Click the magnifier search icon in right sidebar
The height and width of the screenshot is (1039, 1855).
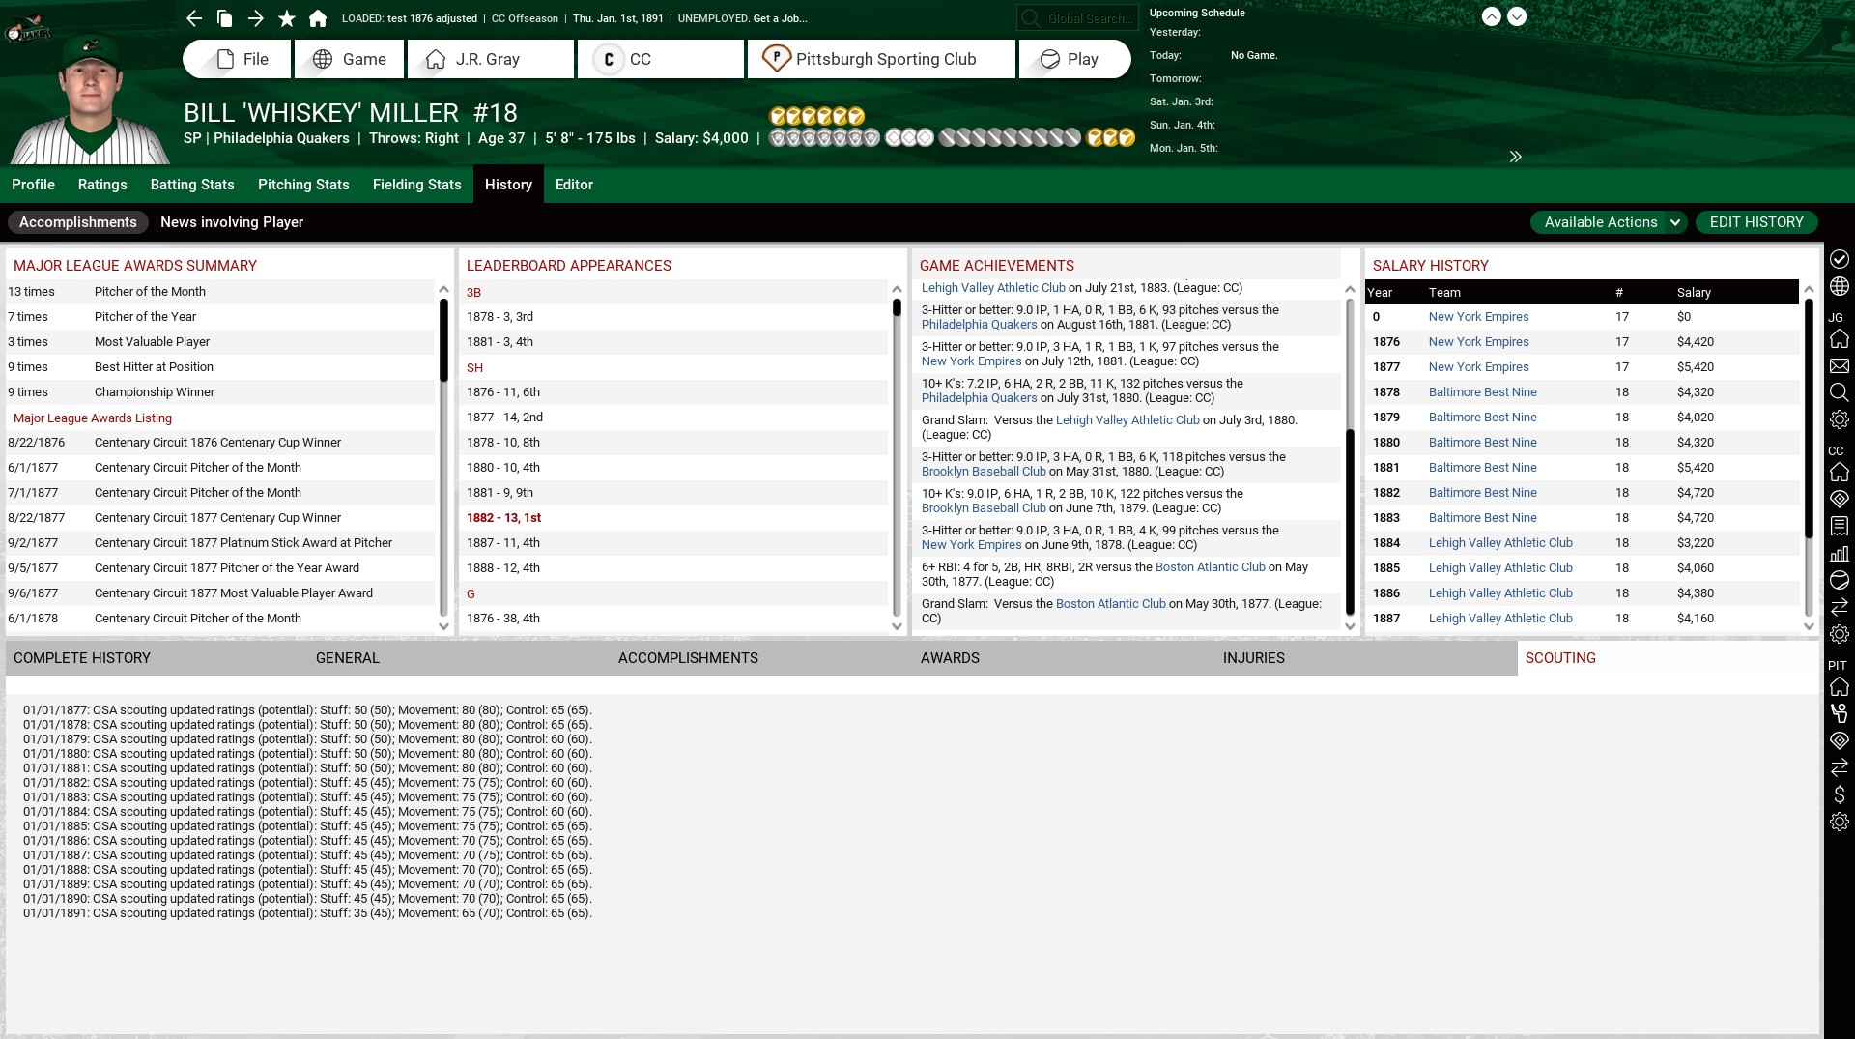[x=1840, y=392]
